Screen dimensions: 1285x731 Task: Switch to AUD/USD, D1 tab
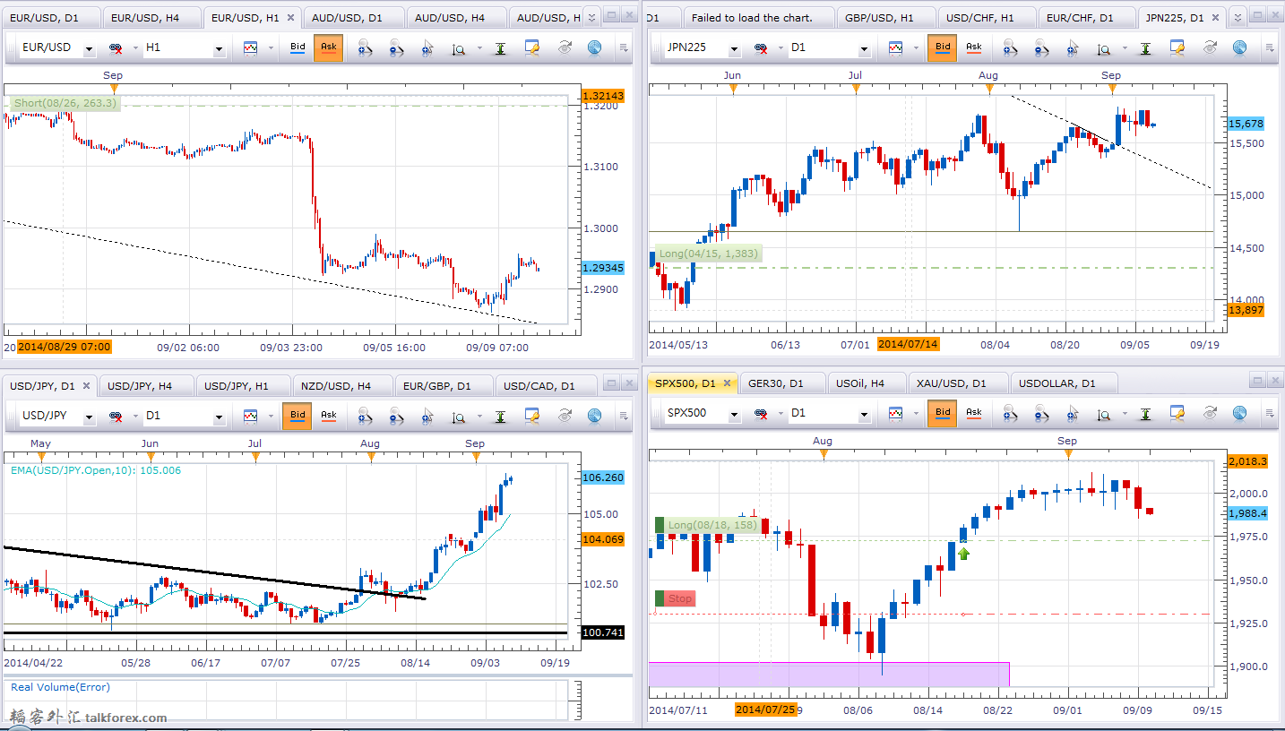click(355, 18)
